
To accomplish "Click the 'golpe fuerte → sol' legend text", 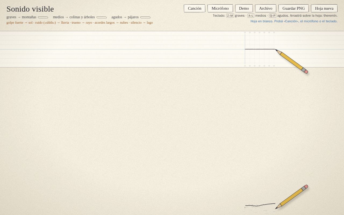I will click(19, 23).
